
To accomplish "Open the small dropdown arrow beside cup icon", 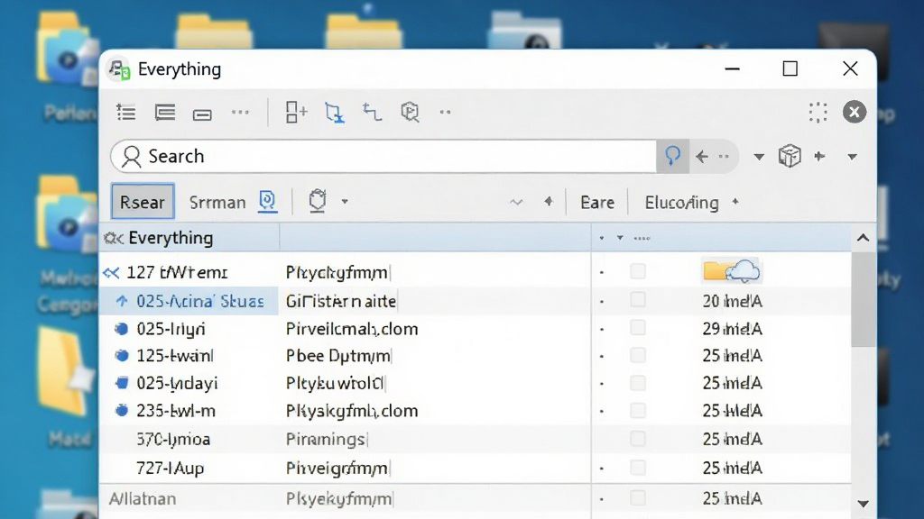I will tap(345, 202).
